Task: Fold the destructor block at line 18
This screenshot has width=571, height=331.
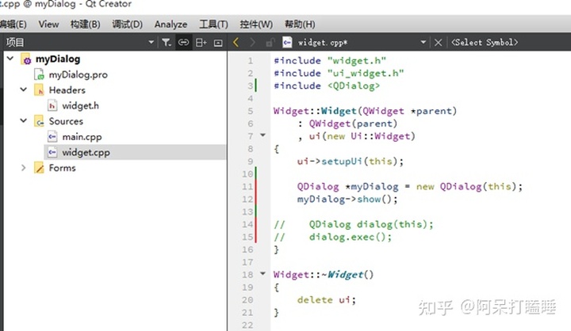Action: click(263, 273)
